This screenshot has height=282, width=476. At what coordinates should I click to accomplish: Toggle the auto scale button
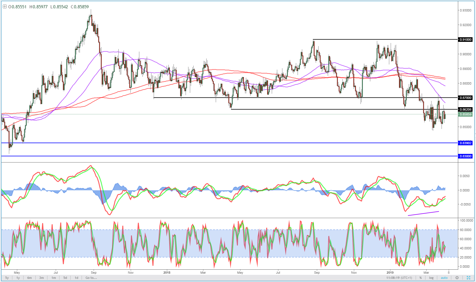[x=444, y=278]
